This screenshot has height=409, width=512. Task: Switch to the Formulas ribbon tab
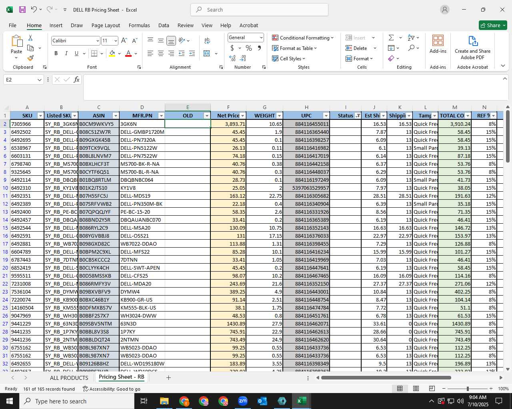click(x=139, y=25)
